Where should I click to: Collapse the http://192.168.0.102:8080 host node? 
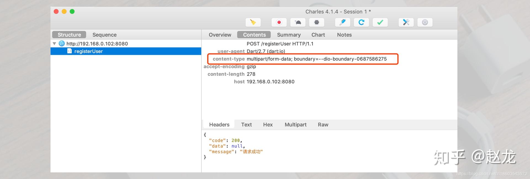(x=54, y=44)
